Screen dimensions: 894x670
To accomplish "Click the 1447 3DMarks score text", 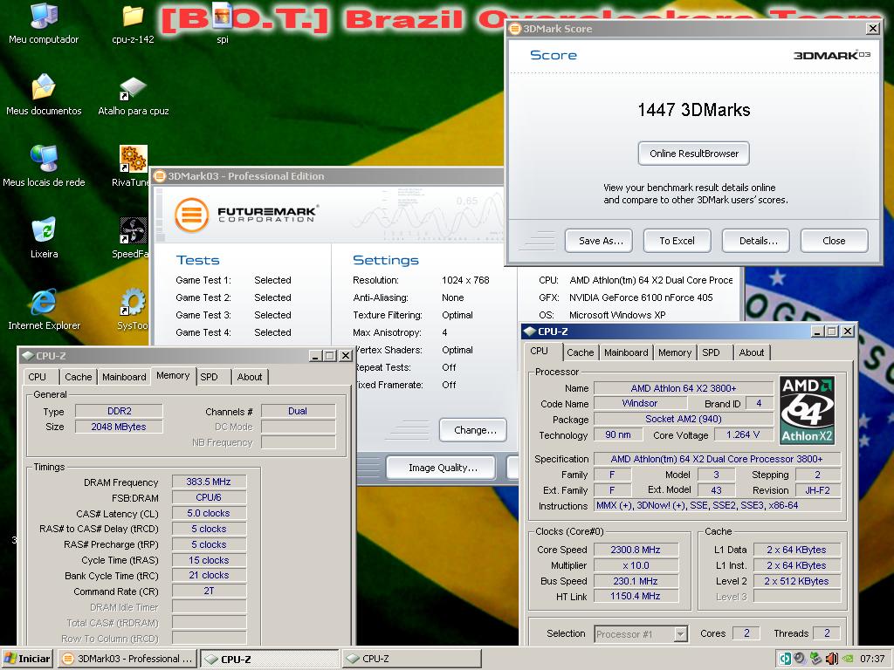I will tap(694, 109).
